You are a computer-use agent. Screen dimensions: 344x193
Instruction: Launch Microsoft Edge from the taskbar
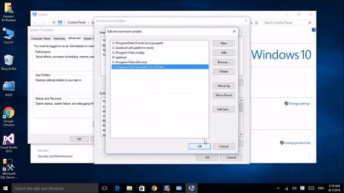tap(117, 188)
